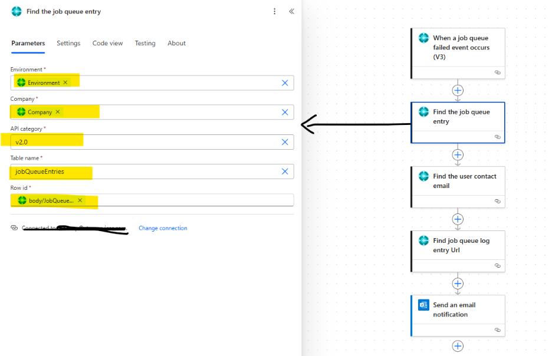Go to the Testing tab
Screen dimensions: 552x356
tap(145, 43)
